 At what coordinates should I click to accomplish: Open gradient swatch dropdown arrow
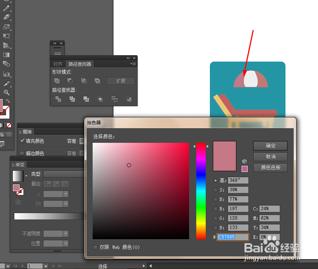26,176
